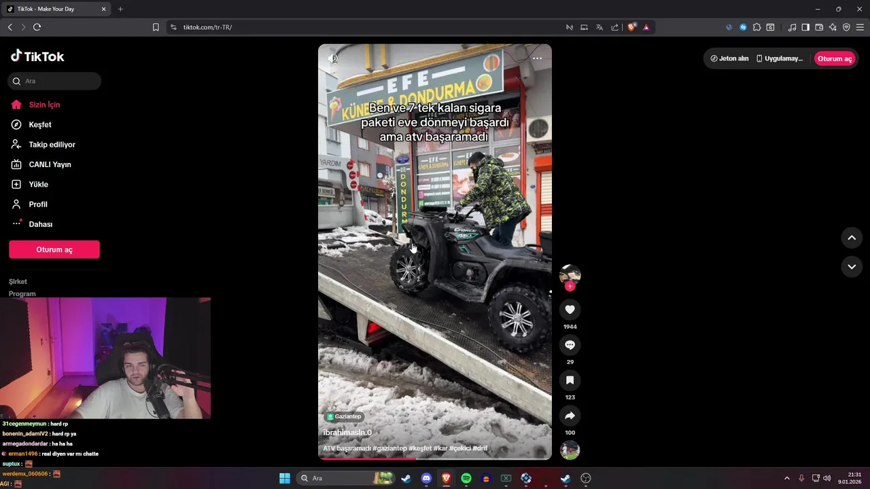Like the video with heart icon
Screen dimensions: 870x489
click(x=570, y=310)
